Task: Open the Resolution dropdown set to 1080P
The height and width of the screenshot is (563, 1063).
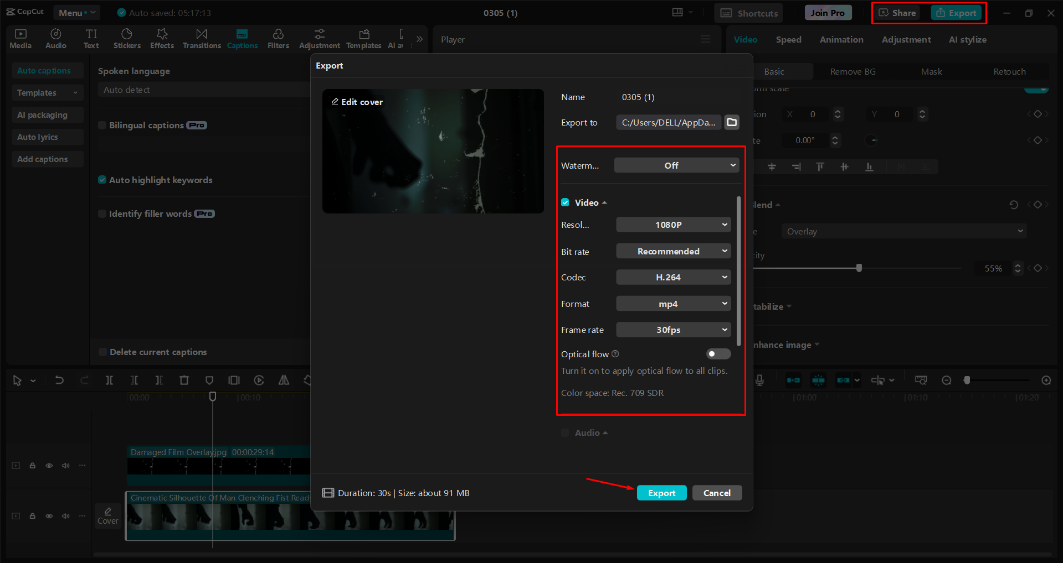Action: [x=673, y=225]
